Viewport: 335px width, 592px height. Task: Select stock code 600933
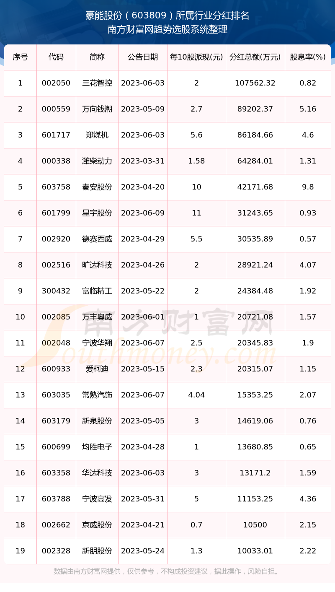[56, 369]
